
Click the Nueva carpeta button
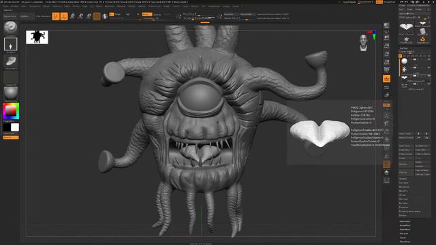(406, 137)
